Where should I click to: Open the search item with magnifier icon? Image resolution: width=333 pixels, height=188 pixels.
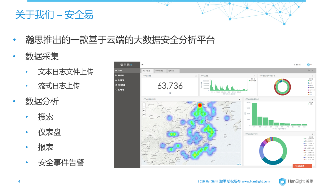point(127,75)
